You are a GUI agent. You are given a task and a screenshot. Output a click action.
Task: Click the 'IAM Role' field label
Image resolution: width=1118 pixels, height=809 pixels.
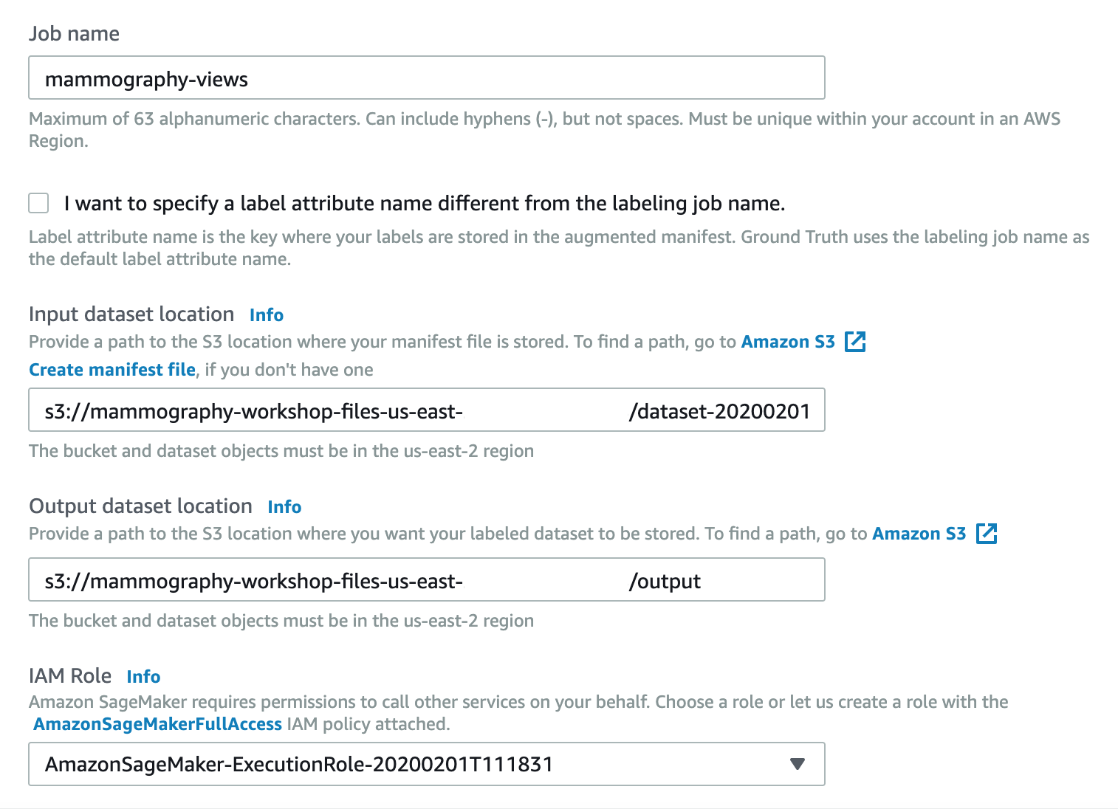click(x=70, y=676)
